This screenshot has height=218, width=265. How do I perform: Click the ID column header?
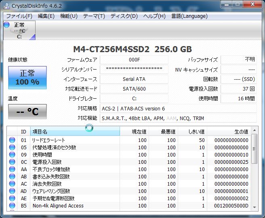click(x=24, y=131)
